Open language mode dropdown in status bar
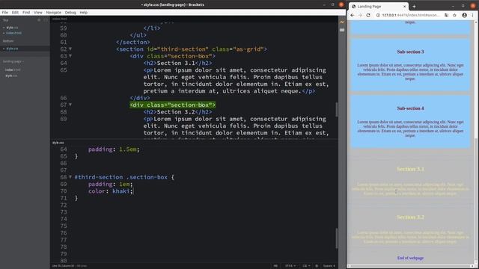The image size is (479, 269). point(306,266)
